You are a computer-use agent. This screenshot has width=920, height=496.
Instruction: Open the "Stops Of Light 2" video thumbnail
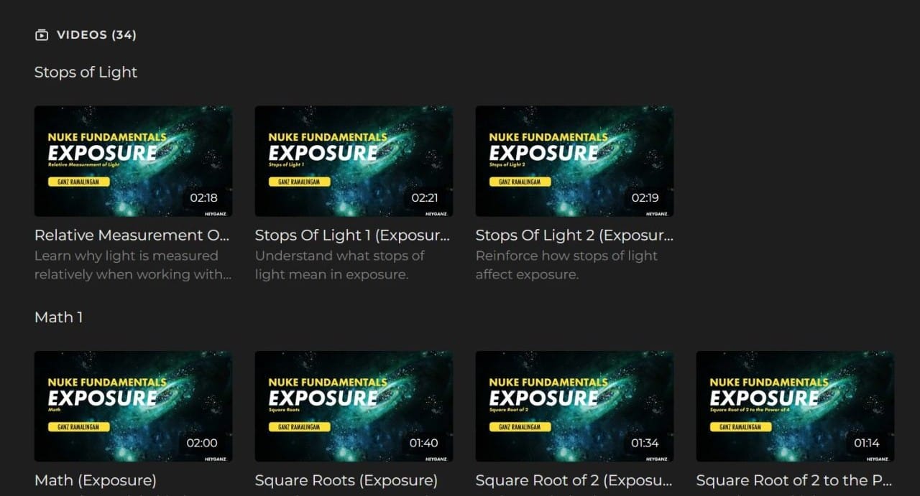pyautogui.click(x=574, y=161)
